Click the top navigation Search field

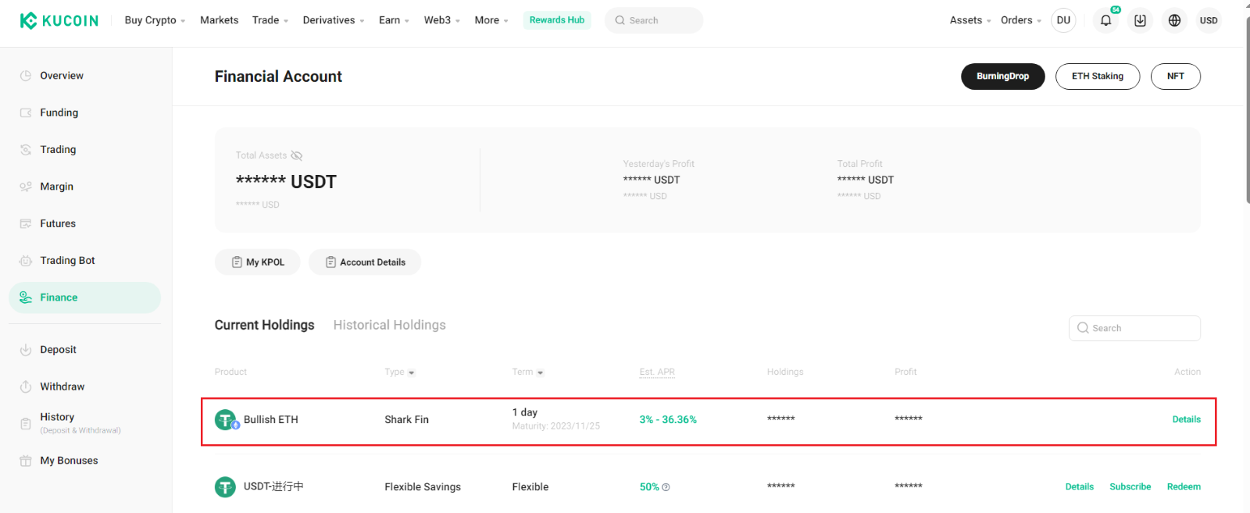click(654, 20)
